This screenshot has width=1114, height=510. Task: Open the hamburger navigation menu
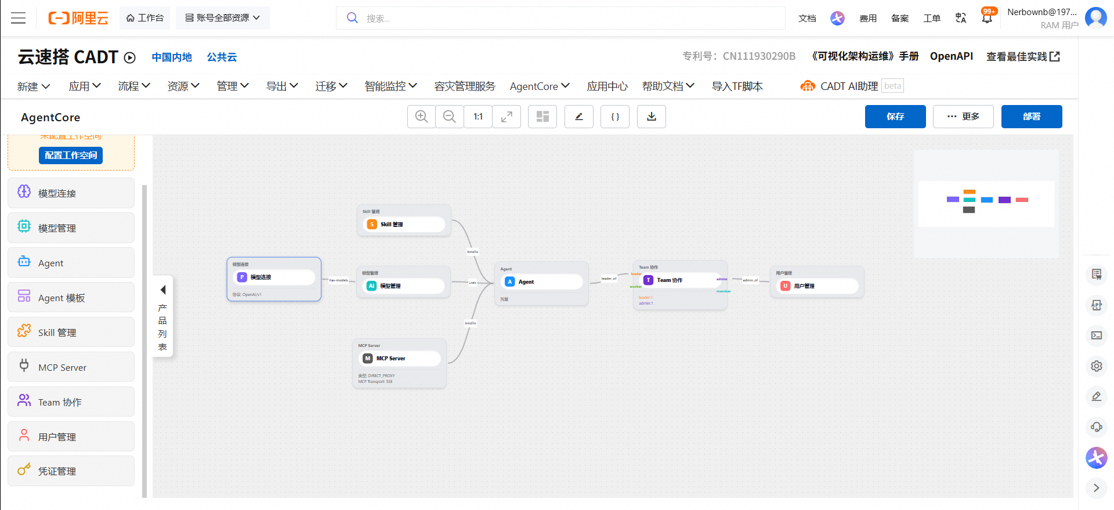[19, 18]
